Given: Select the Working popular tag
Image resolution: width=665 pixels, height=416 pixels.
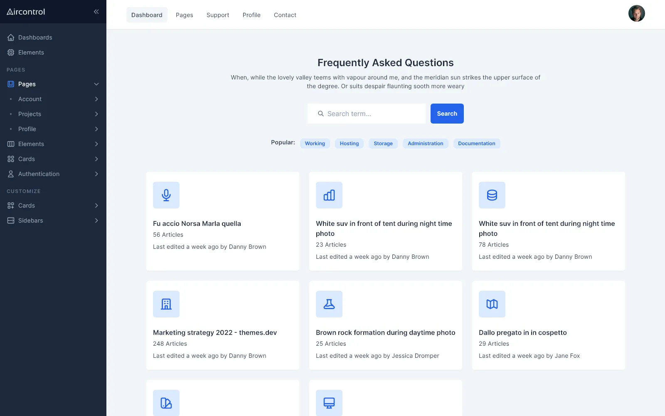Looking at the screenshot, I should click(x=315, y=144).
